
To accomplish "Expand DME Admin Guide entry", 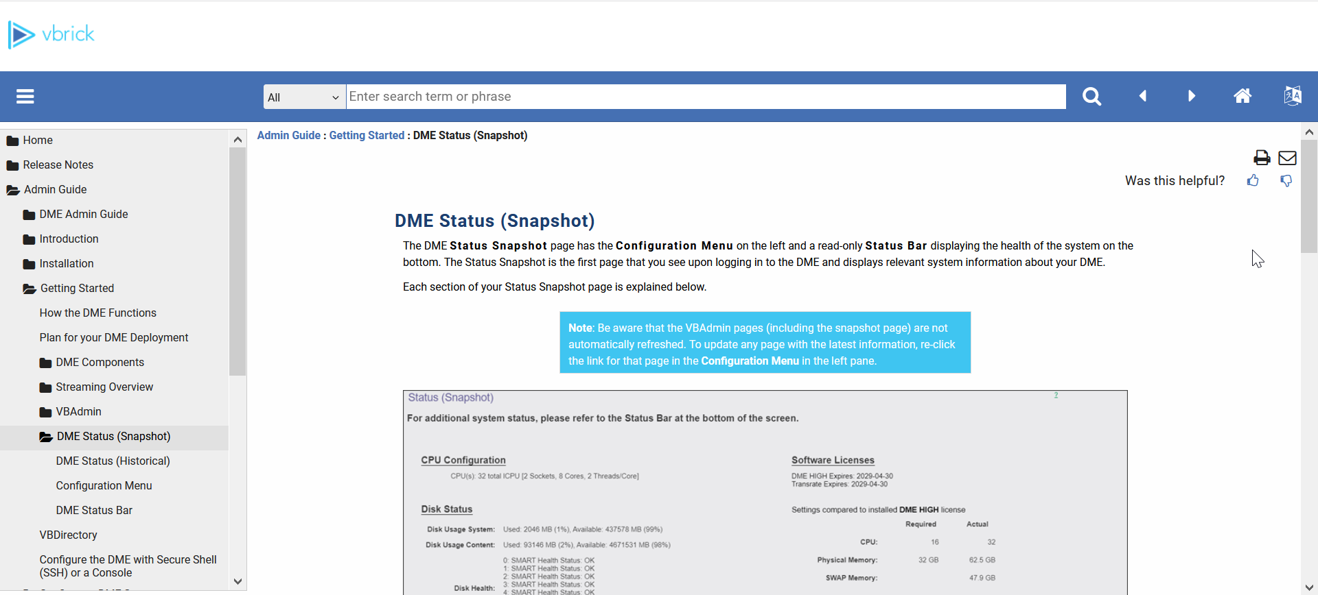I will click(84, 214).
